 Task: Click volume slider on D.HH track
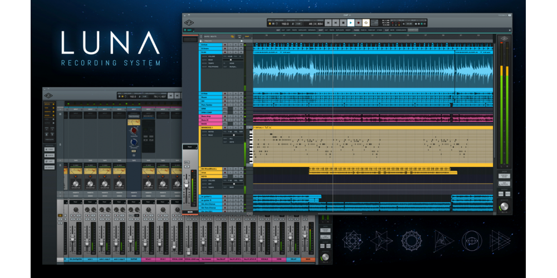[233, 59]
